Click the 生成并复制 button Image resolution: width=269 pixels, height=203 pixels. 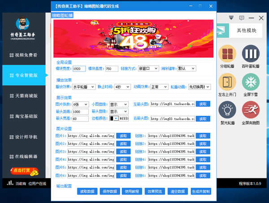200,191
